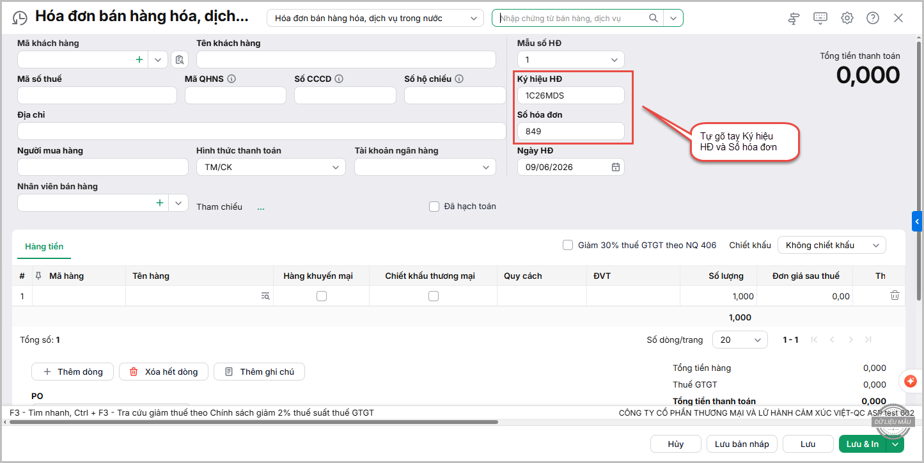Expand arrow beside voucher search box
The image size is (924, 463).
(673, 18)
